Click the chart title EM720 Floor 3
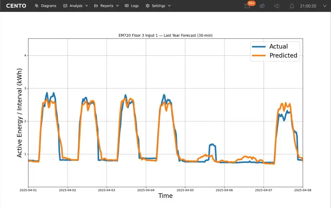The image size is (331, 208). click(x=165, y=35)
